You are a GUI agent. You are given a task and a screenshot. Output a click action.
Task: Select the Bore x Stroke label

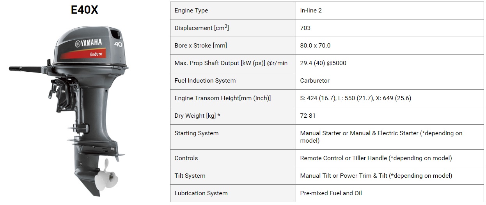coord(200,46)
